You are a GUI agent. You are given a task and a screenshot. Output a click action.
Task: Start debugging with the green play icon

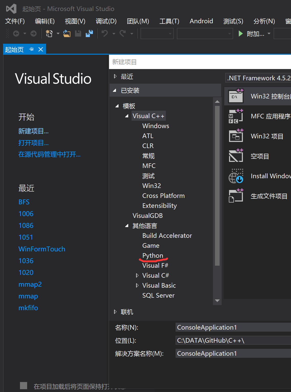point(240,33)
